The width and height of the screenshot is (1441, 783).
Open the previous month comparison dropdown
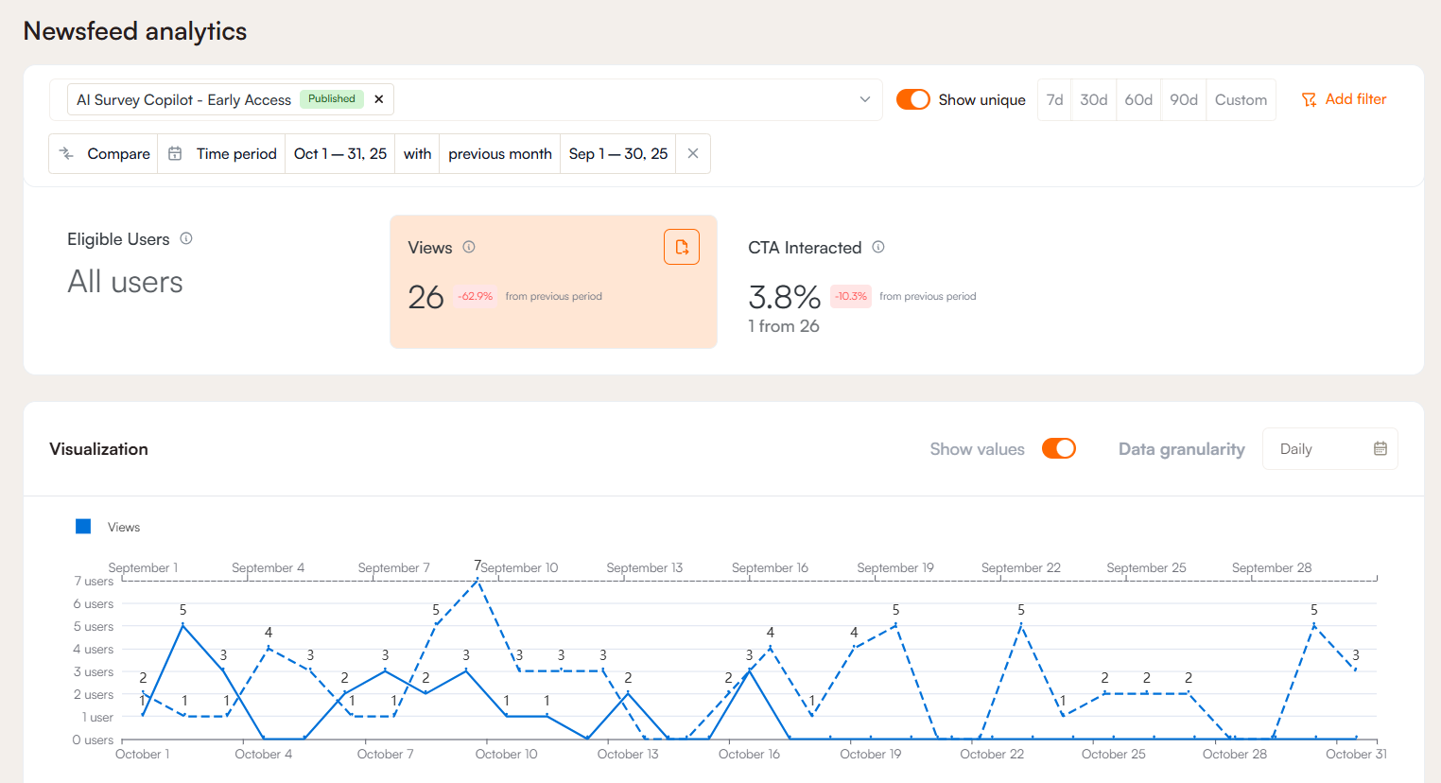click(499, 153)
